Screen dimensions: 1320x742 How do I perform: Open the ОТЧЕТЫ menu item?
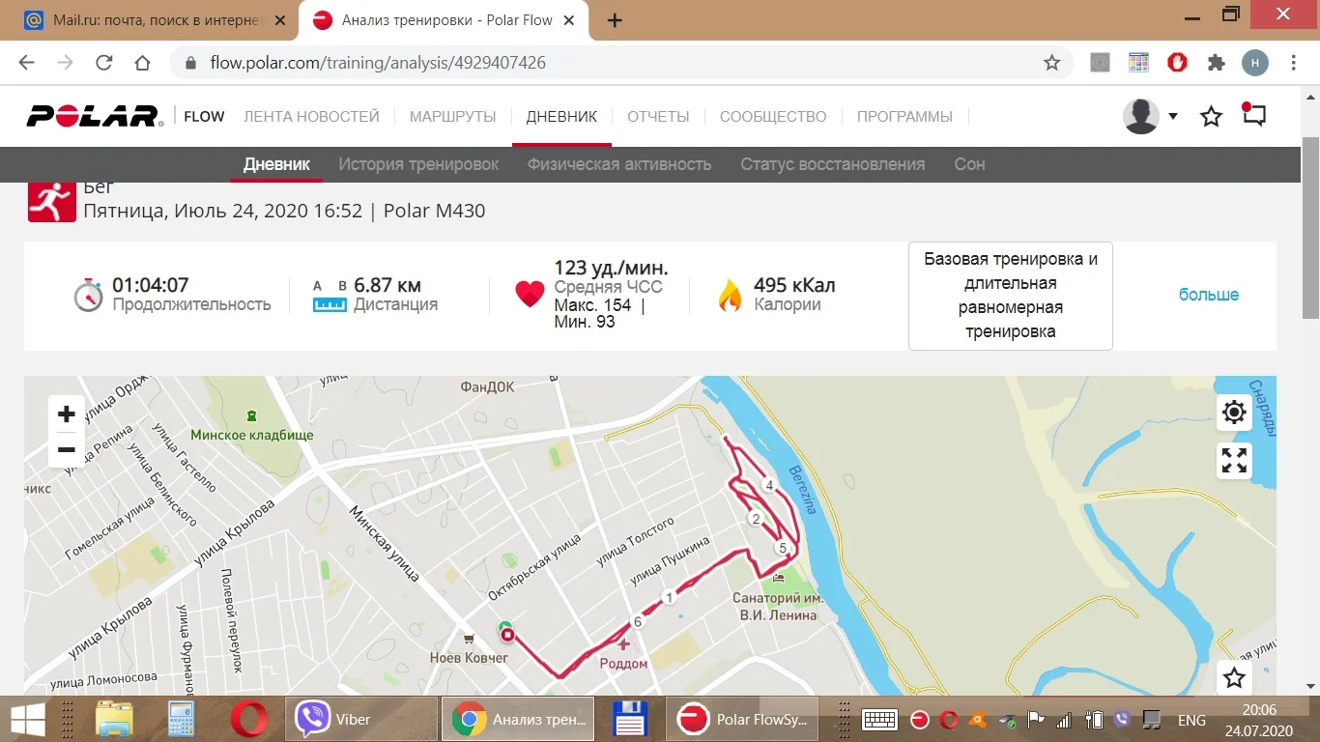tap(658, 117)
